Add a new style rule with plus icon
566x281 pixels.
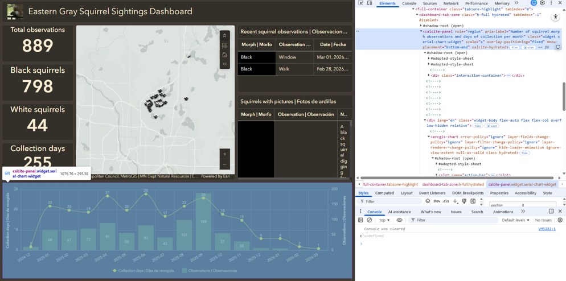[x=456, y=201]
